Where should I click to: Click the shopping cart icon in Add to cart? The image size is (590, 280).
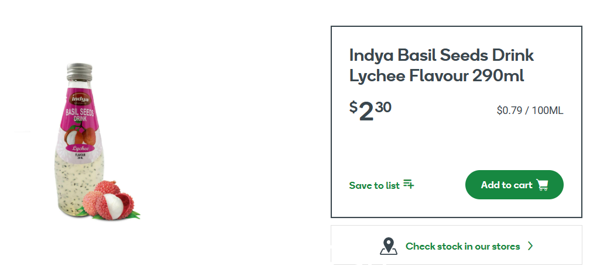click(x=542, y=185)
